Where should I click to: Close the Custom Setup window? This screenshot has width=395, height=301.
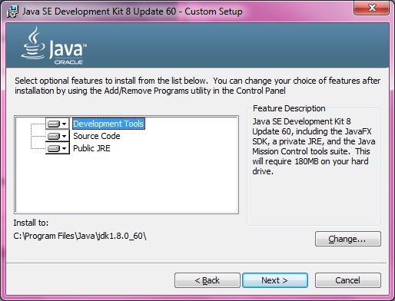click(372, 8)
